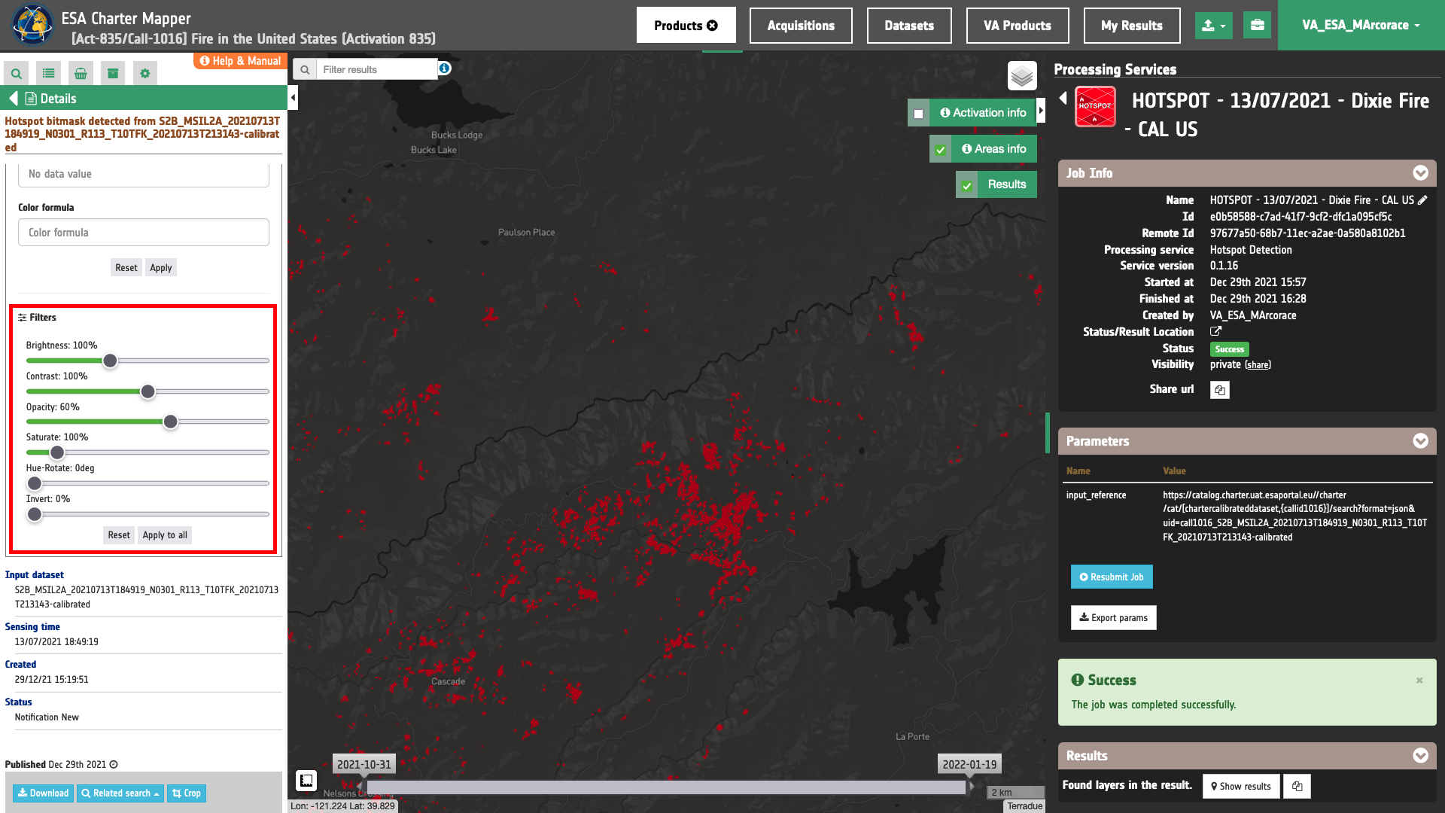Open the map layers switcher
This screenshot has width=1445, height=813.
click(x=1022, y=76)
